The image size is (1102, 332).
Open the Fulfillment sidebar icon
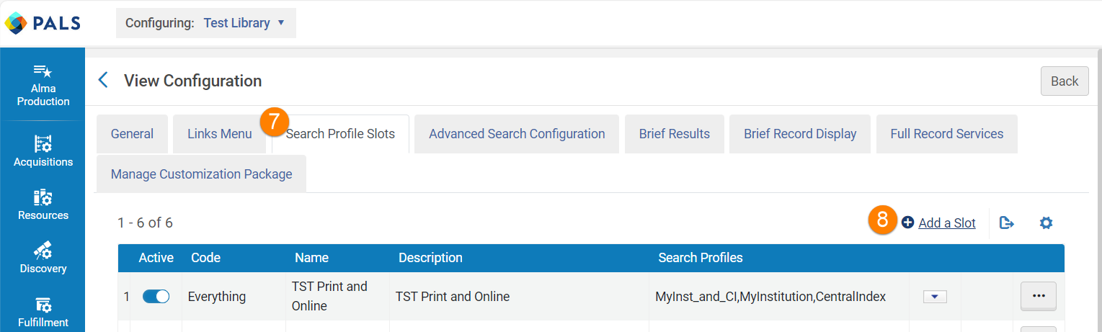(43, 304)
